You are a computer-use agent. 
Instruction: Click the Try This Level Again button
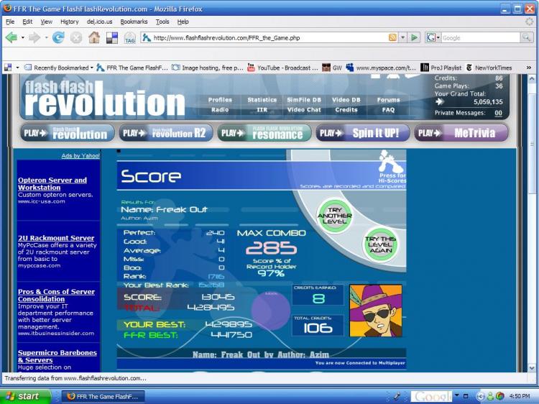click(x=380, y=244)
